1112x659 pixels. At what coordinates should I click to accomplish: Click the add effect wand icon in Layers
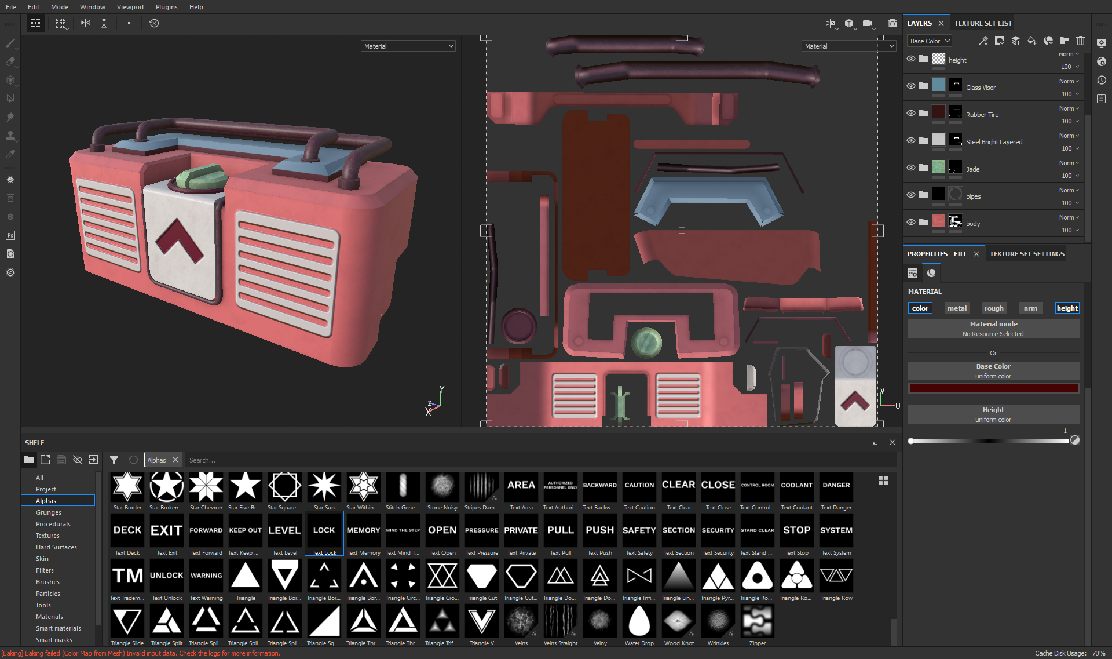(x=983, y=41)
